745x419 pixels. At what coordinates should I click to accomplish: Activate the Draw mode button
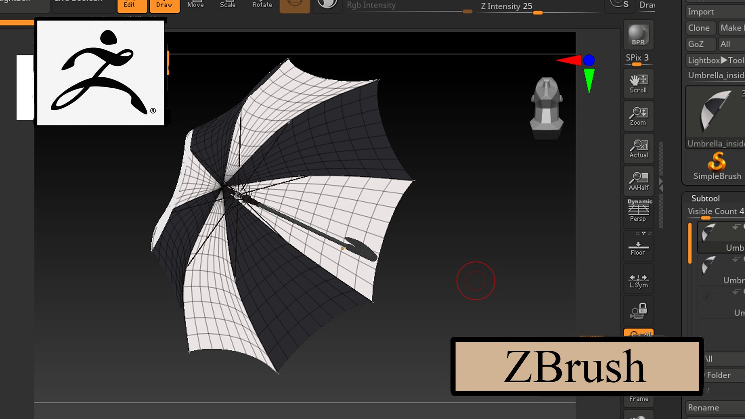165,6
